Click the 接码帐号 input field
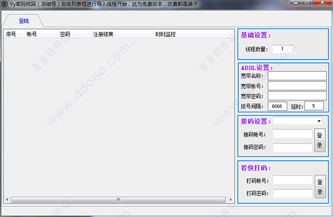 tap(292, 134)
